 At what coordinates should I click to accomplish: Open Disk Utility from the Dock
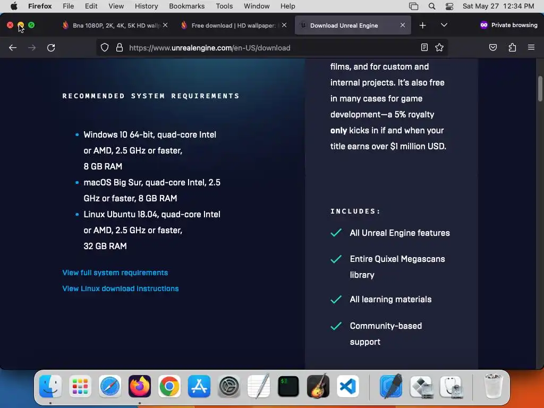pos(450,386)
